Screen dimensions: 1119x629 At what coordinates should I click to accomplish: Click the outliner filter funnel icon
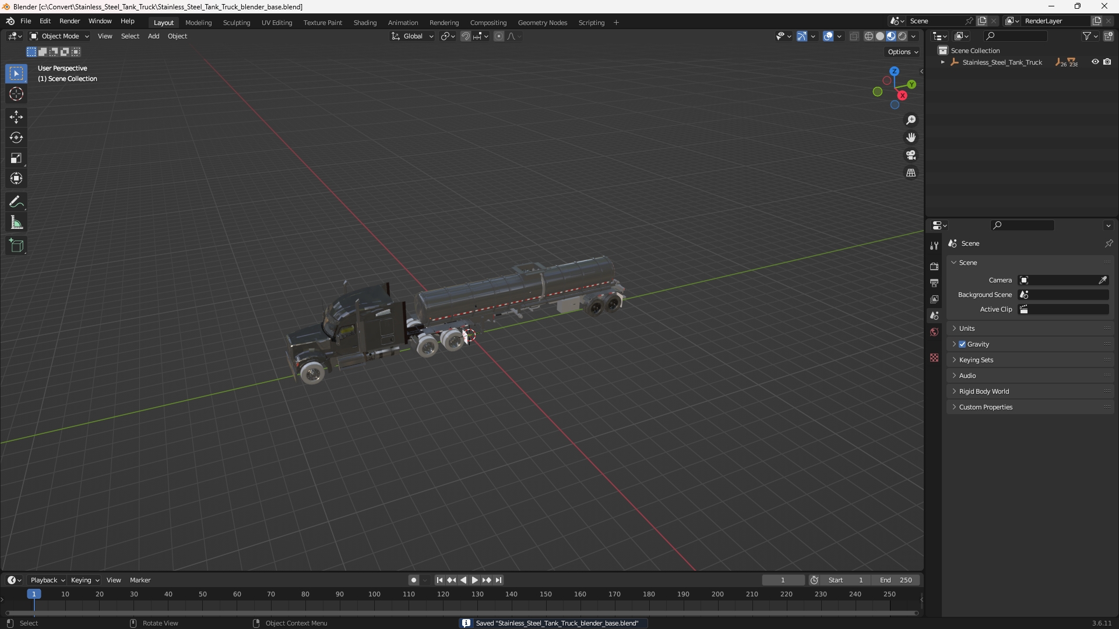1086,36
